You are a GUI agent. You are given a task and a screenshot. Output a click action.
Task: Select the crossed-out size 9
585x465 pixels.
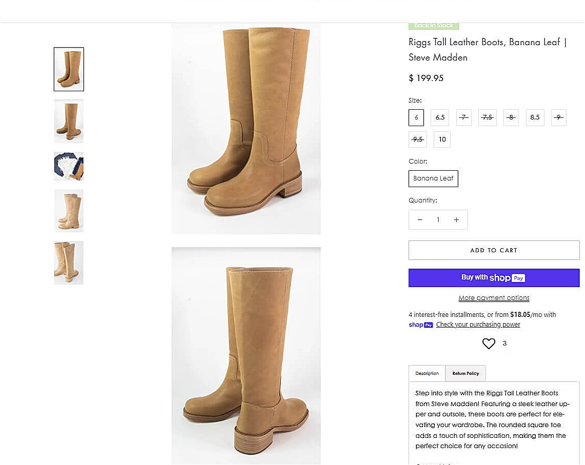pos(558,117)
